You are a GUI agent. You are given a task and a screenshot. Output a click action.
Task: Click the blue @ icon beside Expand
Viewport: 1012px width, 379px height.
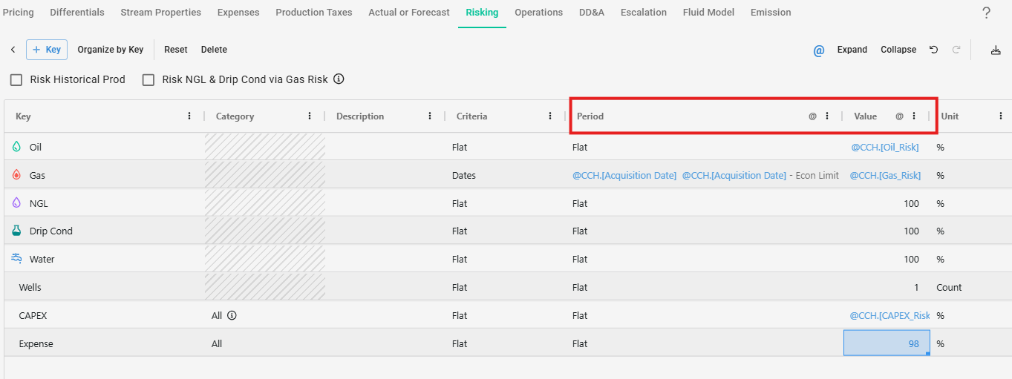click(x=819, y=50)
